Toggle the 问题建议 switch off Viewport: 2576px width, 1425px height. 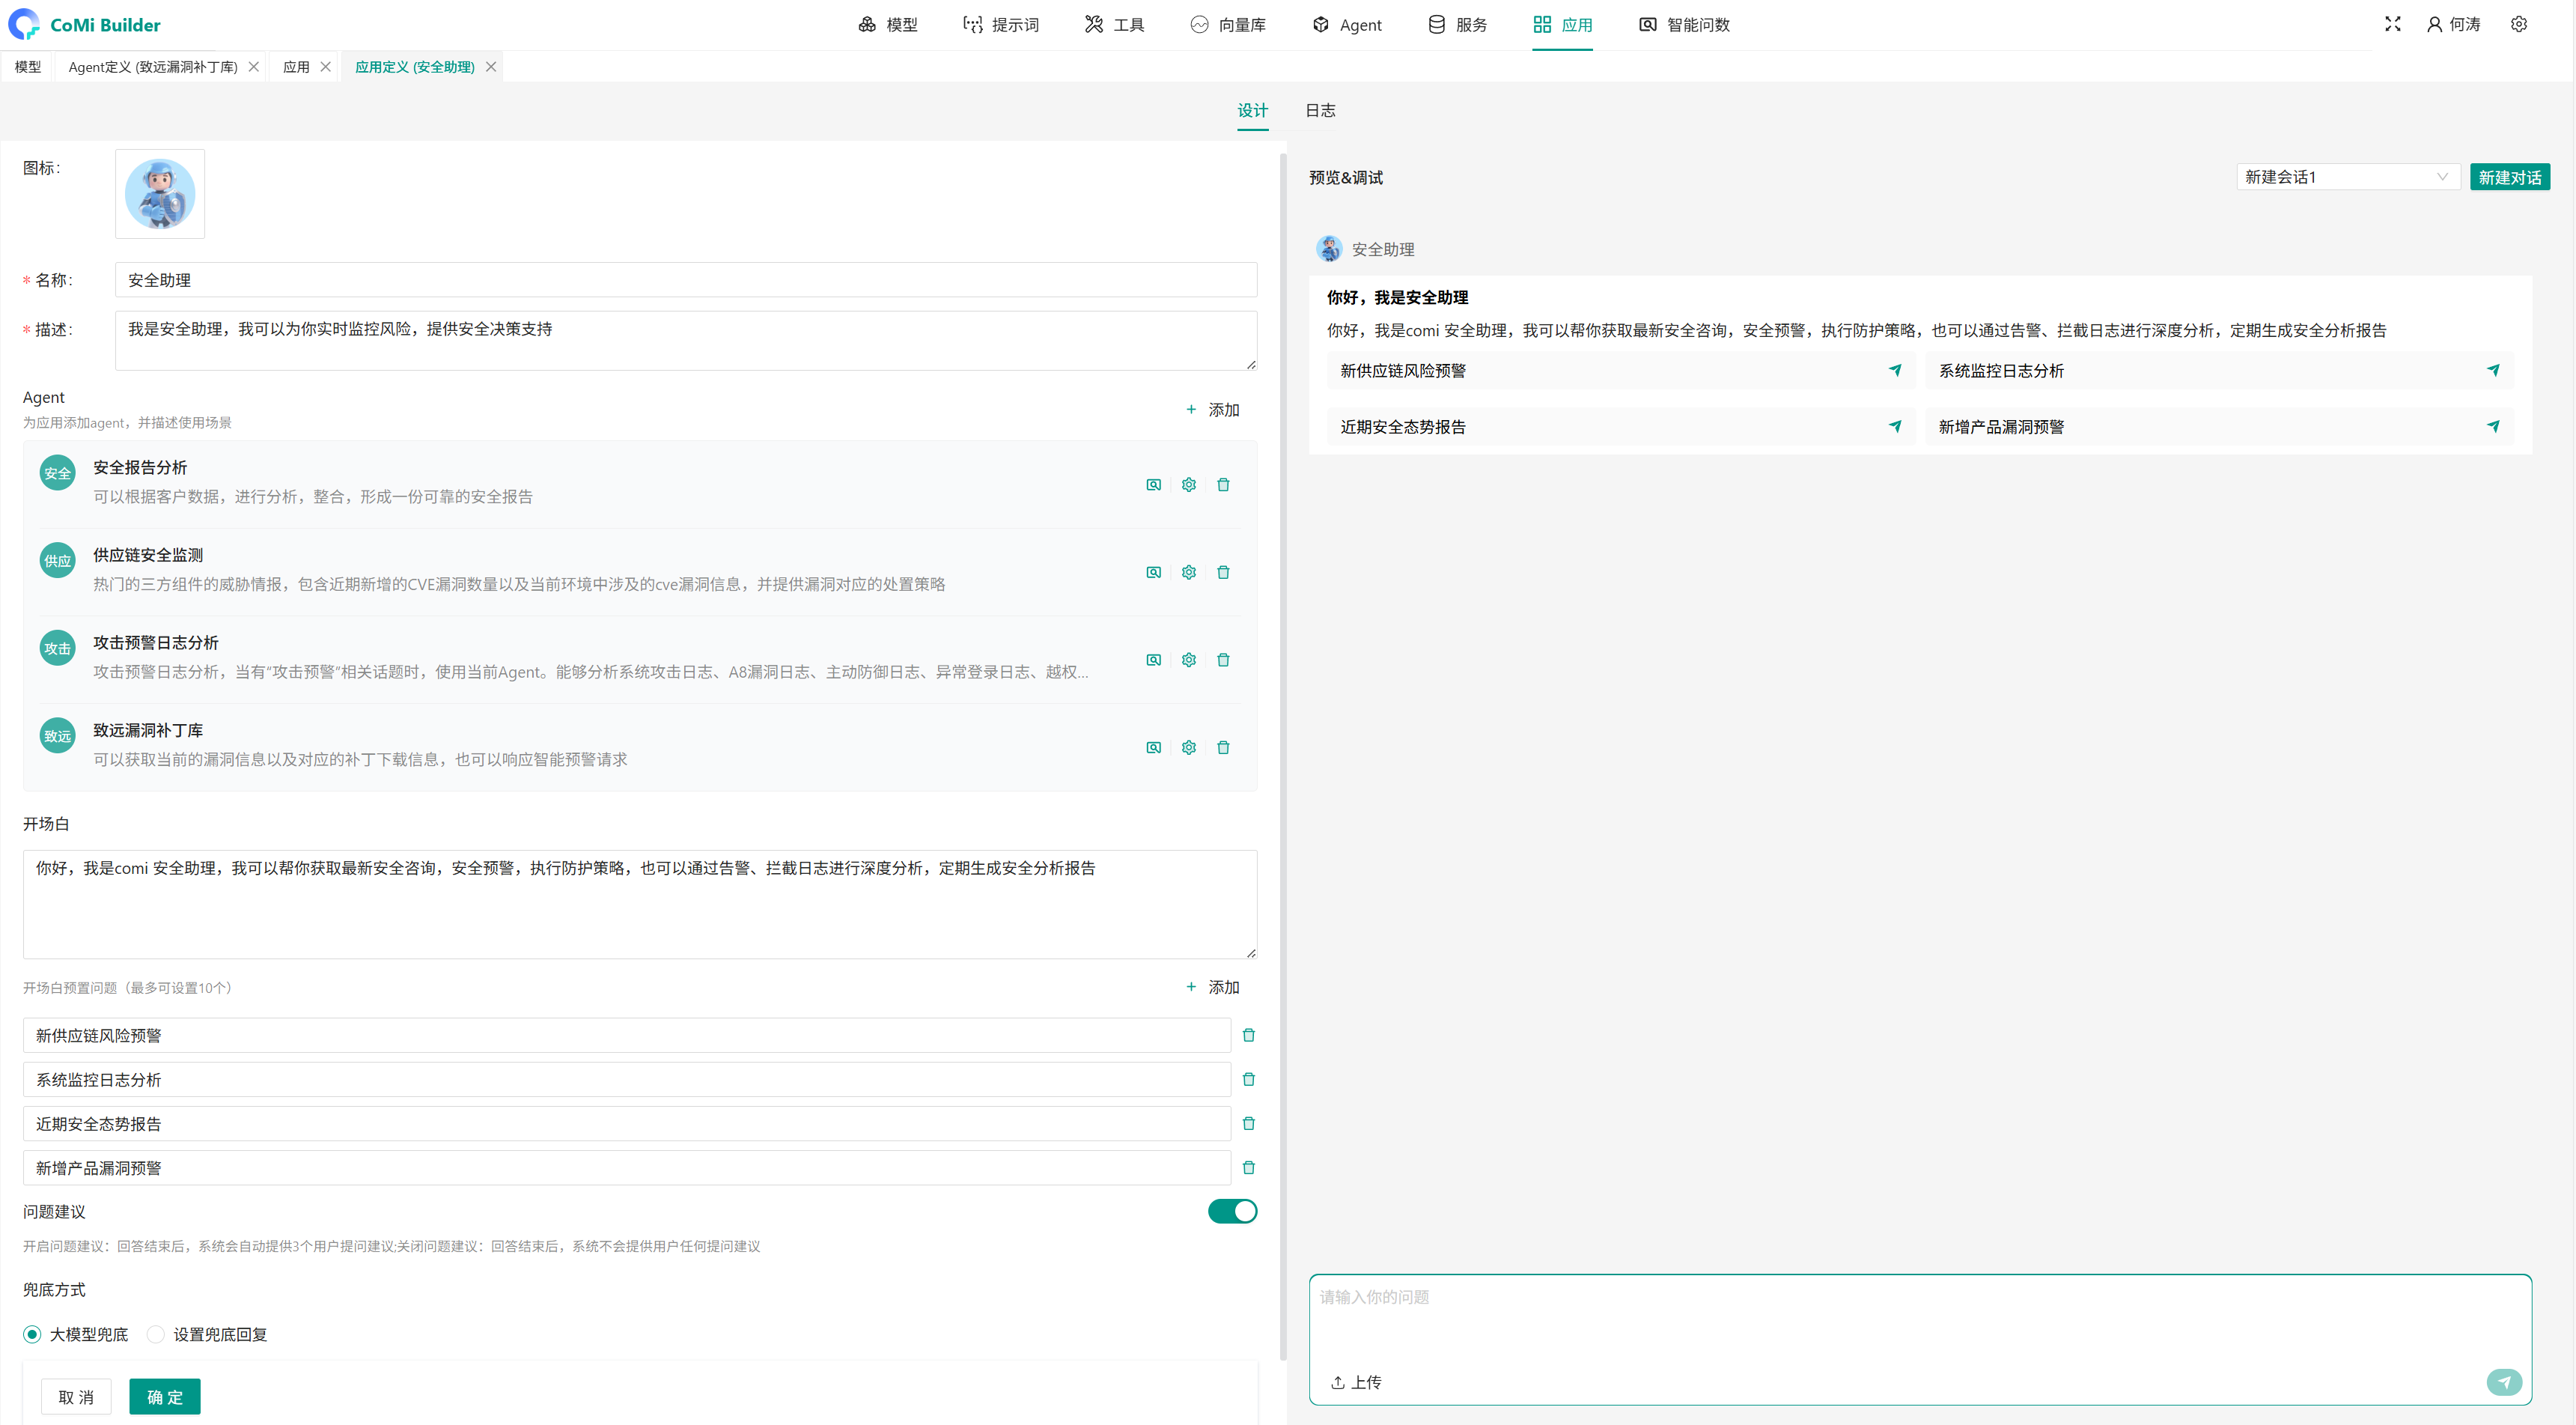point(1232,1212)
